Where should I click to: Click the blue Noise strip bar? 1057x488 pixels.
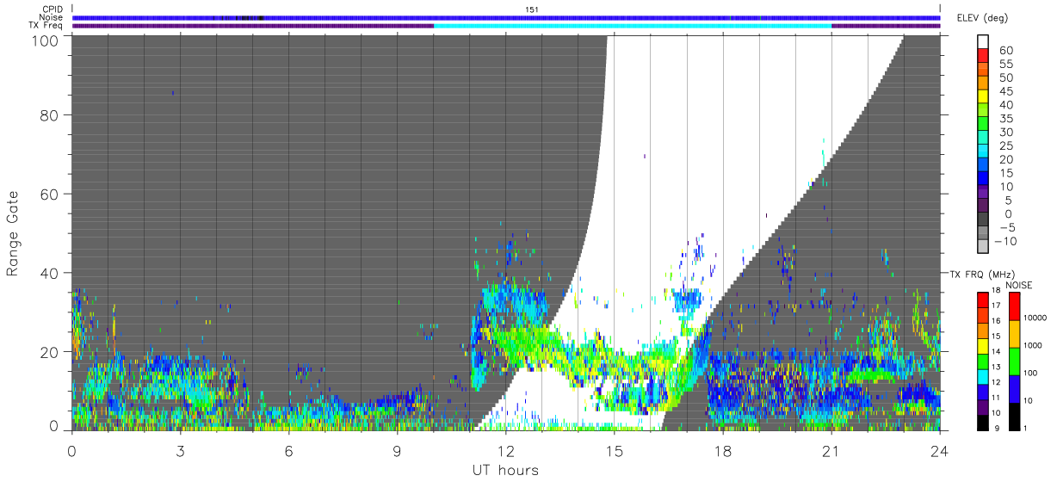point(506,17)
